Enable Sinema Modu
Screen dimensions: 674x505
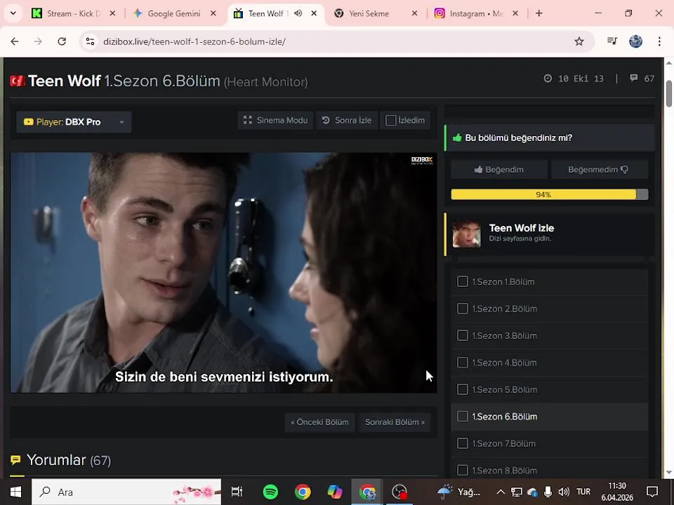coord(275,120)
